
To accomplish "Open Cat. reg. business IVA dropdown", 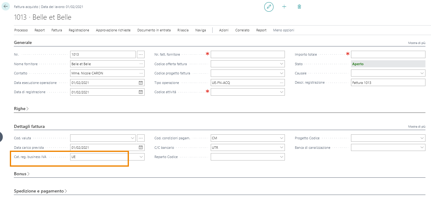I will pyautogui.click(x=141, y=157).
